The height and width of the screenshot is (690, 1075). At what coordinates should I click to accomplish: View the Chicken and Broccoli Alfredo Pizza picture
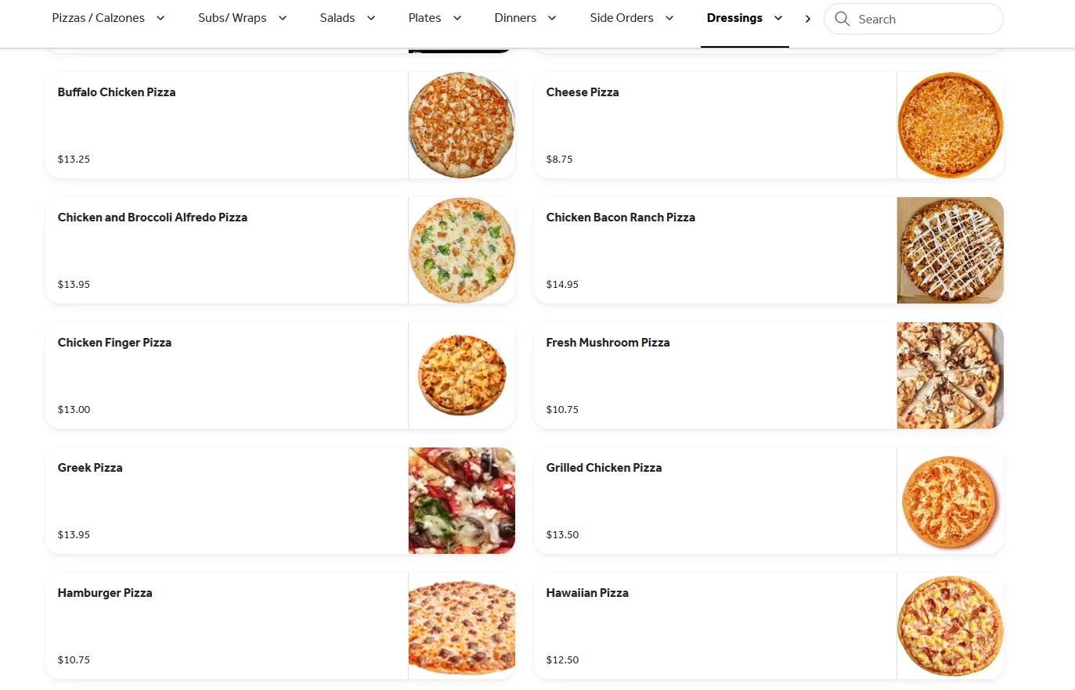pos(462,250)
